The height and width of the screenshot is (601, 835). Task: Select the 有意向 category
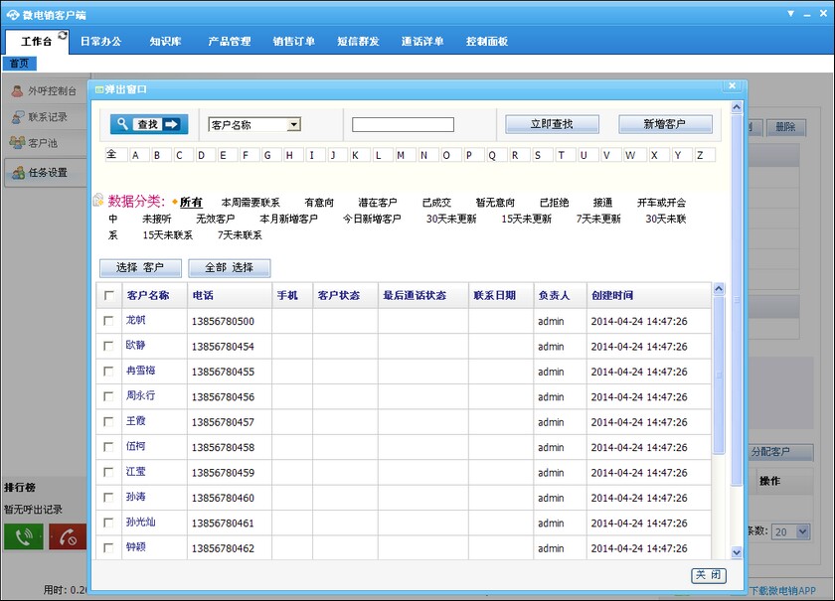pyautogui.click(x=319, y=203)
